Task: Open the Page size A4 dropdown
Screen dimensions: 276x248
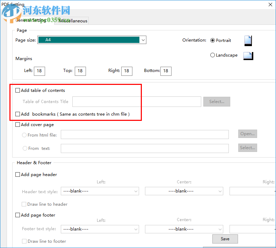Action: [92, 40]
